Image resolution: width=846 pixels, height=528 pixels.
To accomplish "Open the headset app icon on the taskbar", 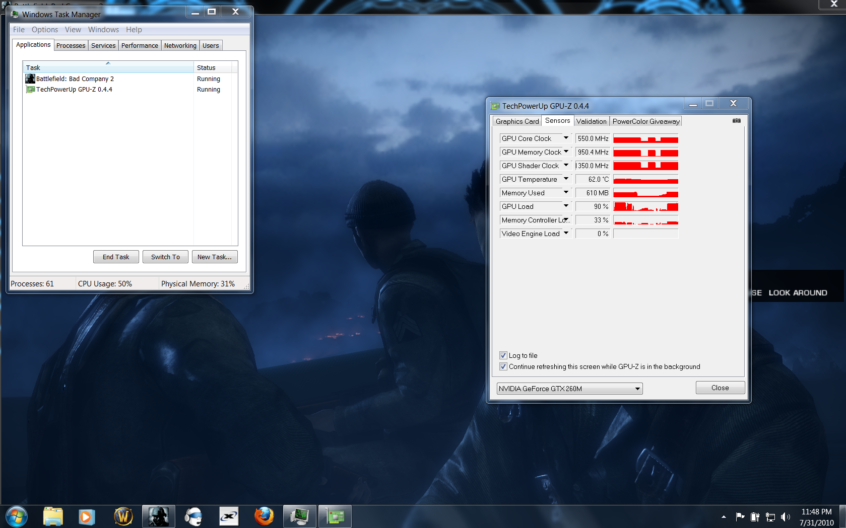I will click(x=193, y=516).
